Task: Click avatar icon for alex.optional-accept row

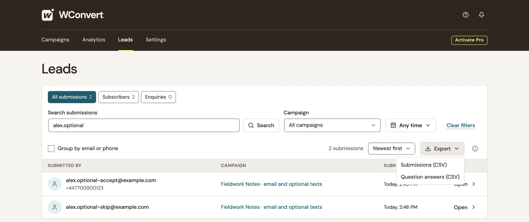Action: coord(55,184)
